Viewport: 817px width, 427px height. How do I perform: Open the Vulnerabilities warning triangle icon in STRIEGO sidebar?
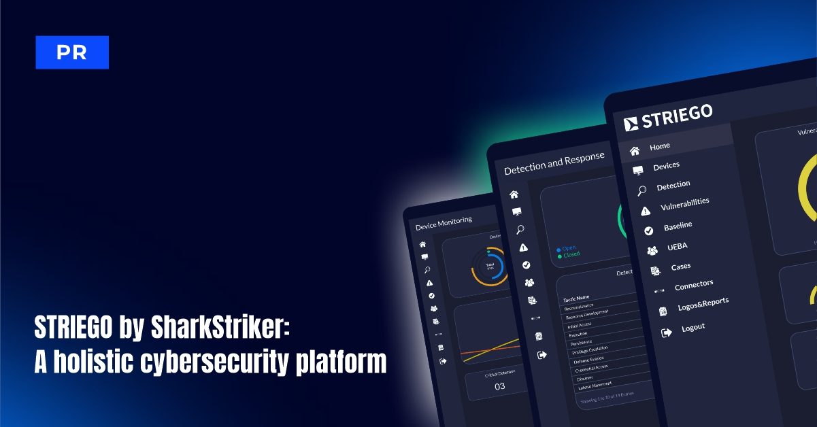tap(646, 211)
